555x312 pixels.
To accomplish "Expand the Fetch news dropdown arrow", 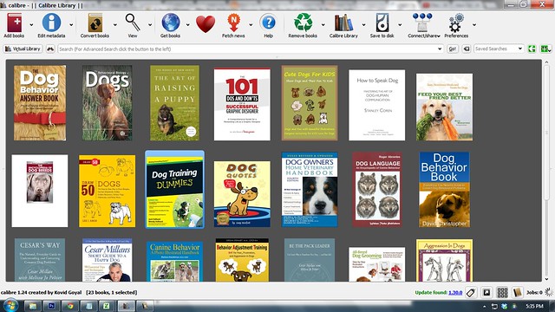I will click(x=251, y=25).
